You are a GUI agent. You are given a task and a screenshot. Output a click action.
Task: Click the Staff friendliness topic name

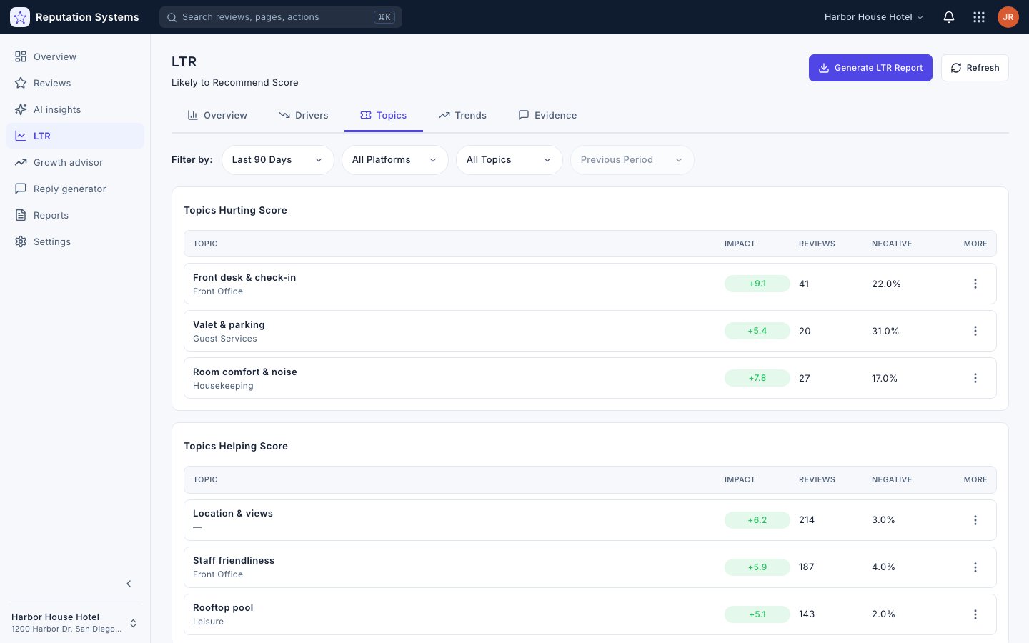(x=234, y=560)
